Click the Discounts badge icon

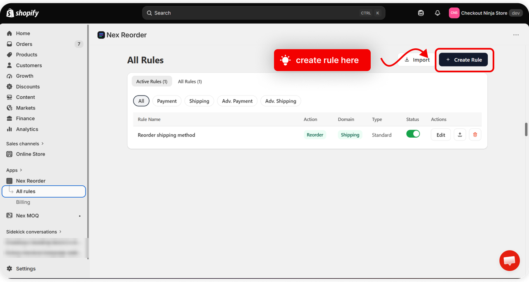[10, 87]
